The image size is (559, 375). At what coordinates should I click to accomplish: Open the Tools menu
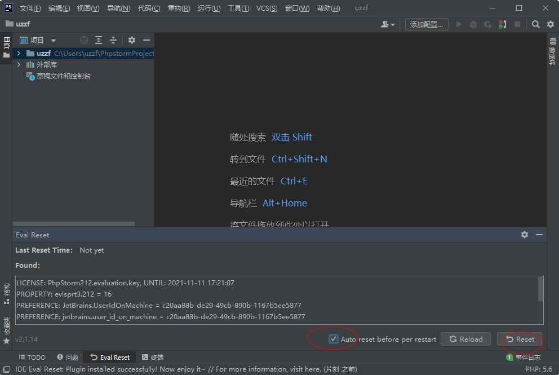[238, 8]
